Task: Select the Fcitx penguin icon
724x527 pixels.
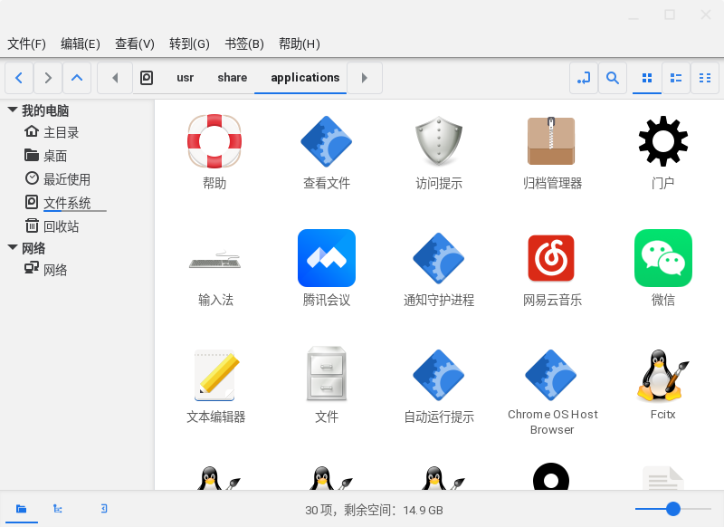Action: tap(663, 375)
